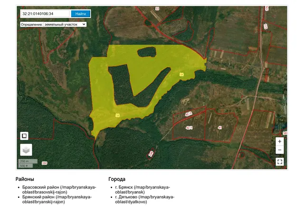Viewport: 304px width, 215px height.
Task: Select parcel label 41 on map
Action: pos(219,127)
